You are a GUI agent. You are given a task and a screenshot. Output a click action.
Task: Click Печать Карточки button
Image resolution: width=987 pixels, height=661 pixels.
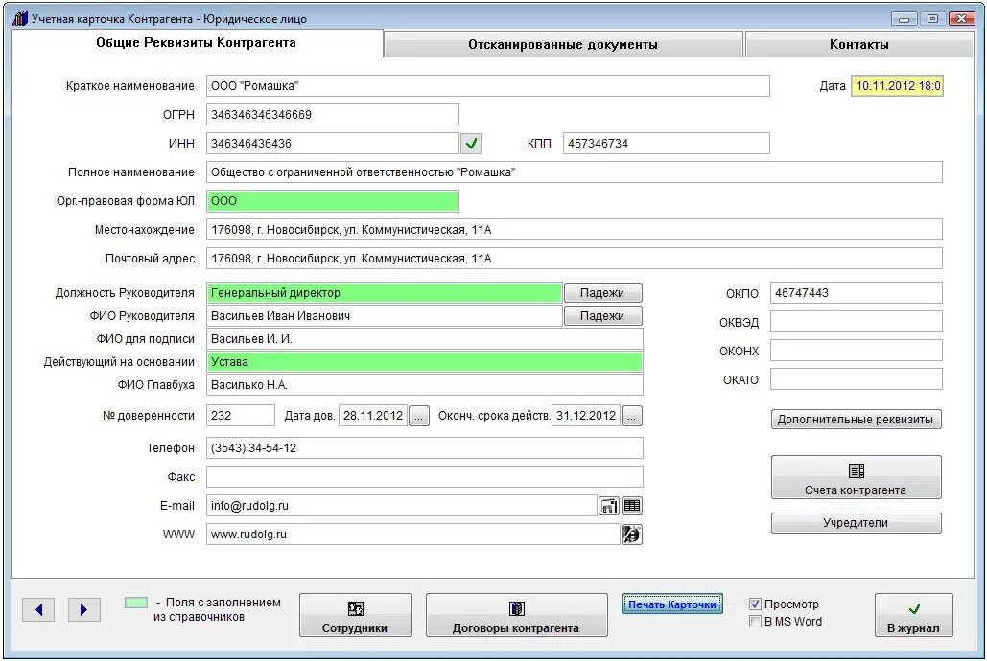(x=672, y=604)
